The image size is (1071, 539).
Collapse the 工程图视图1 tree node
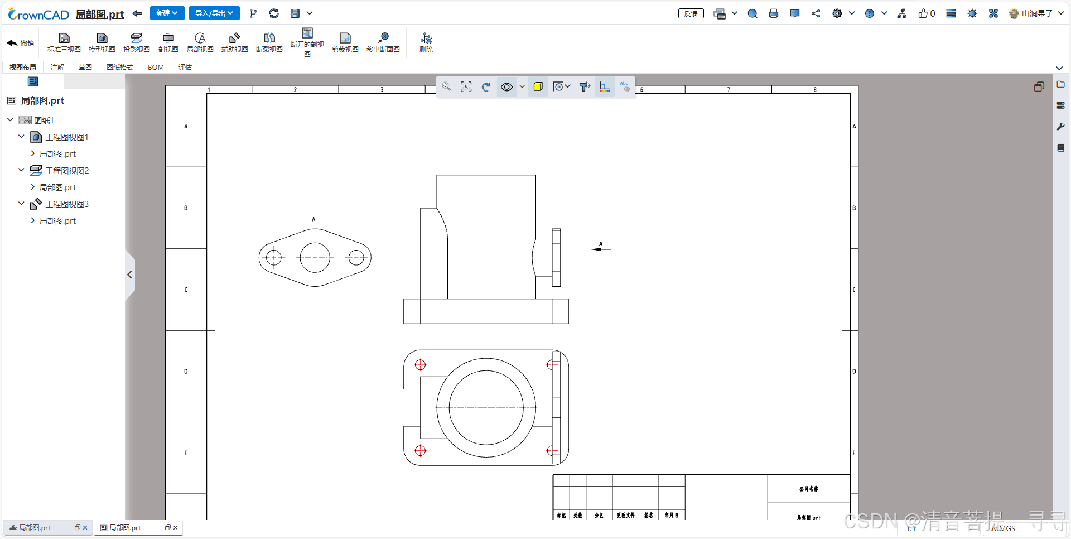(x=21, y=137)
